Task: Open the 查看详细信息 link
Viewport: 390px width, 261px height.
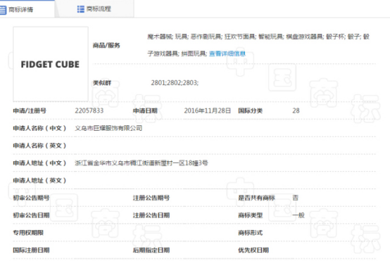Action: tap(227, 53)
